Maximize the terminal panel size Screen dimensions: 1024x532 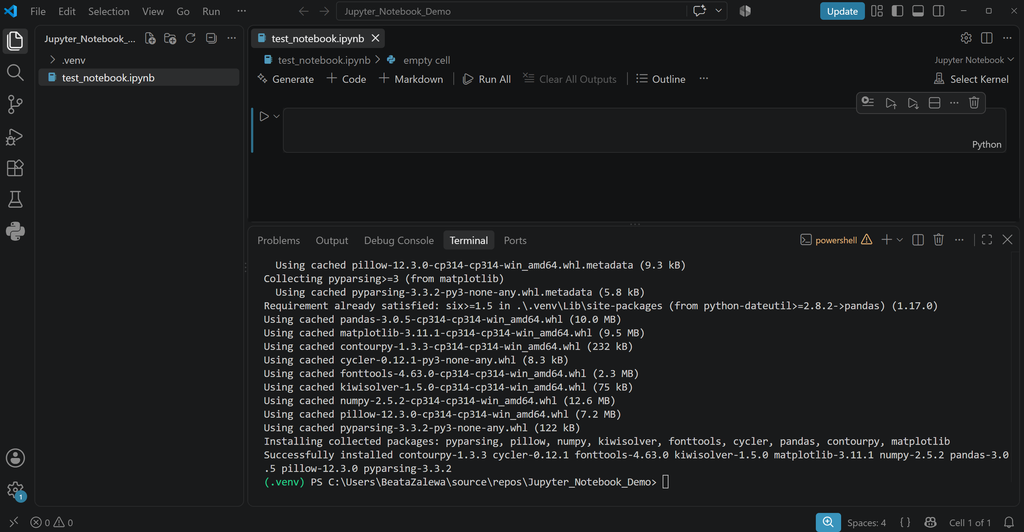(x=987, y=240)
